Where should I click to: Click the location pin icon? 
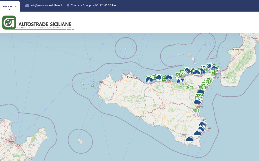[68, 5]
